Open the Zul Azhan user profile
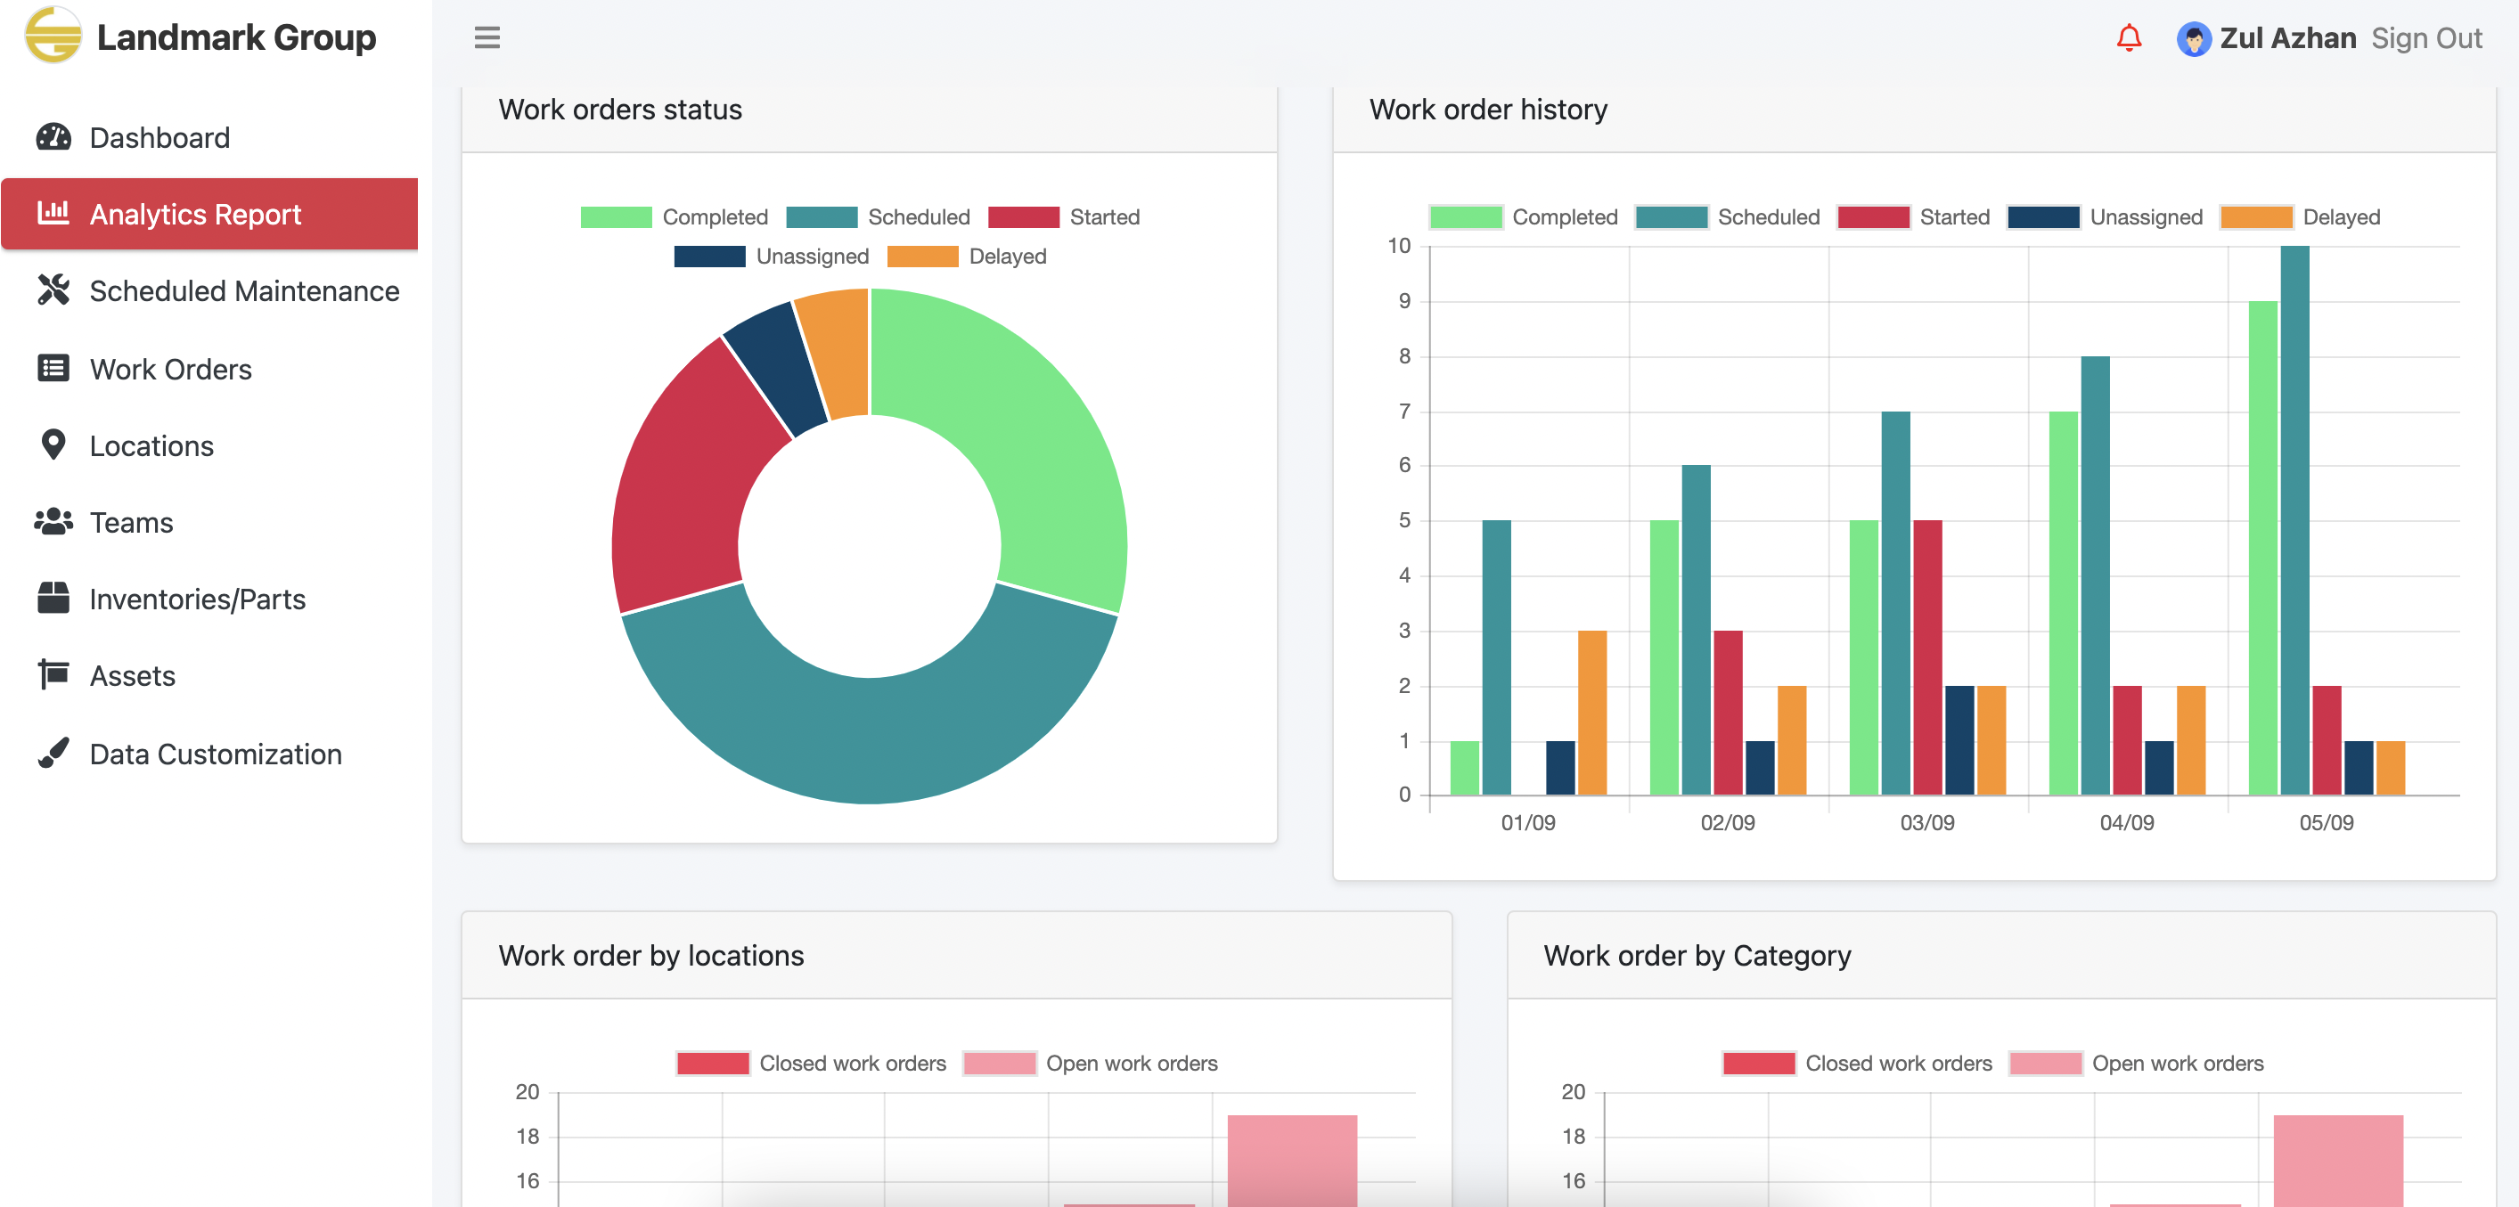 (2286, 38)
